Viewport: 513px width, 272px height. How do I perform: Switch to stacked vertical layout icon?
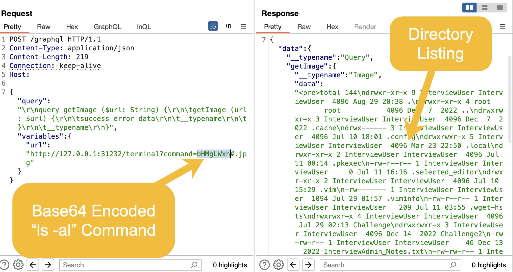[x=484, y=8]
